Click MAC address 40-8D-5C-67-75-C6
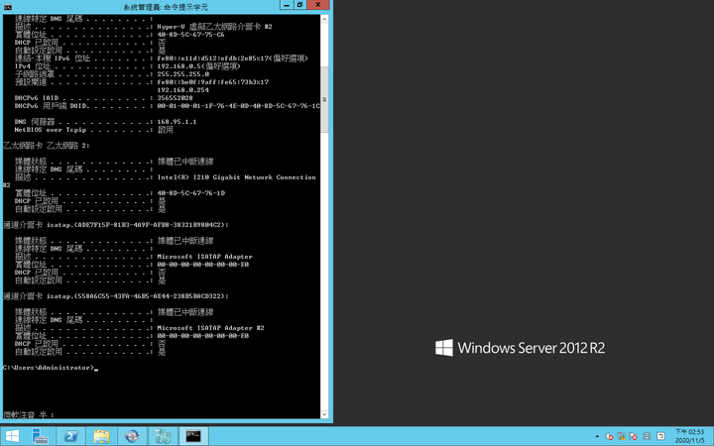 tap(190, 35)
